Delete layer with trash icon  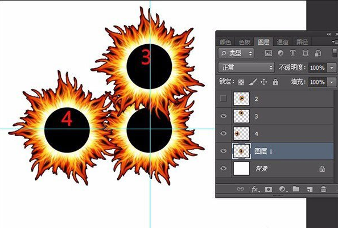pos(323,189)
